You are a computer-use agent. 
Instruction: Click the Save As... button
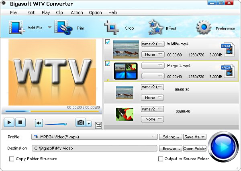click(194, 137)
